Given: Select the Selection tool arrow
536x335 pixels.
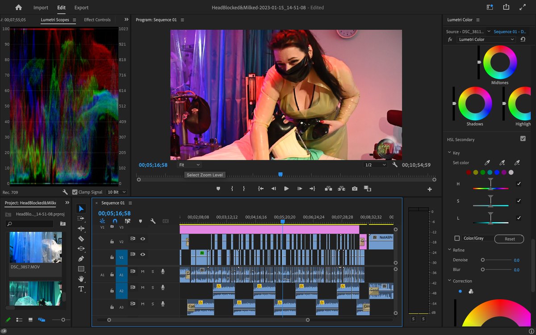Looking at the screenshot, I should pos(81,209).
